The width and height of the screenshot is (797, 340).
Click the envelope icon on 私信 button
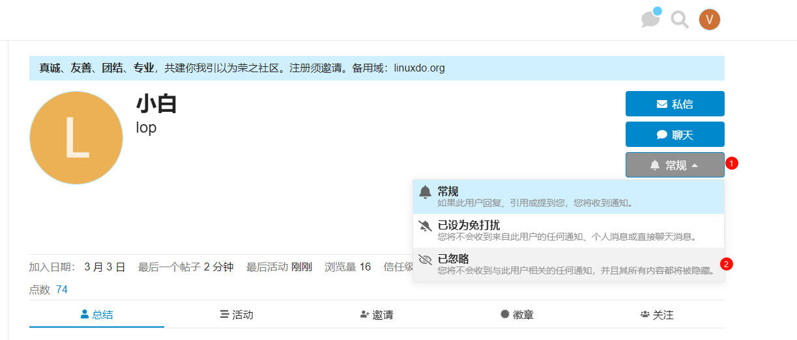pyautogui.click(x=661, y=104)
